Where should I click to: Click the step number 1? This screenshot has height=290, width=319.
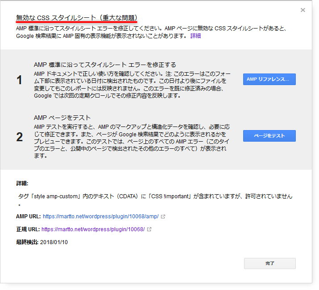click(x=19, y=80)
